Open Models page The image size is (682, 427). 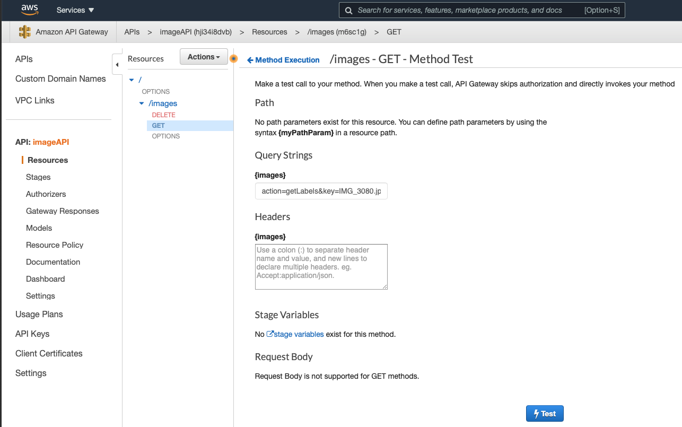(39, 228)
